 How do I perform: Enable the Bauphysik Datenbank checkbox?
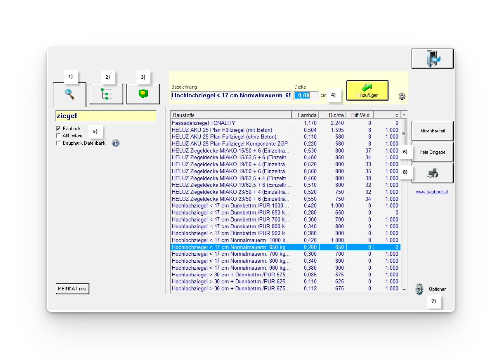click(x=58, y=143)
